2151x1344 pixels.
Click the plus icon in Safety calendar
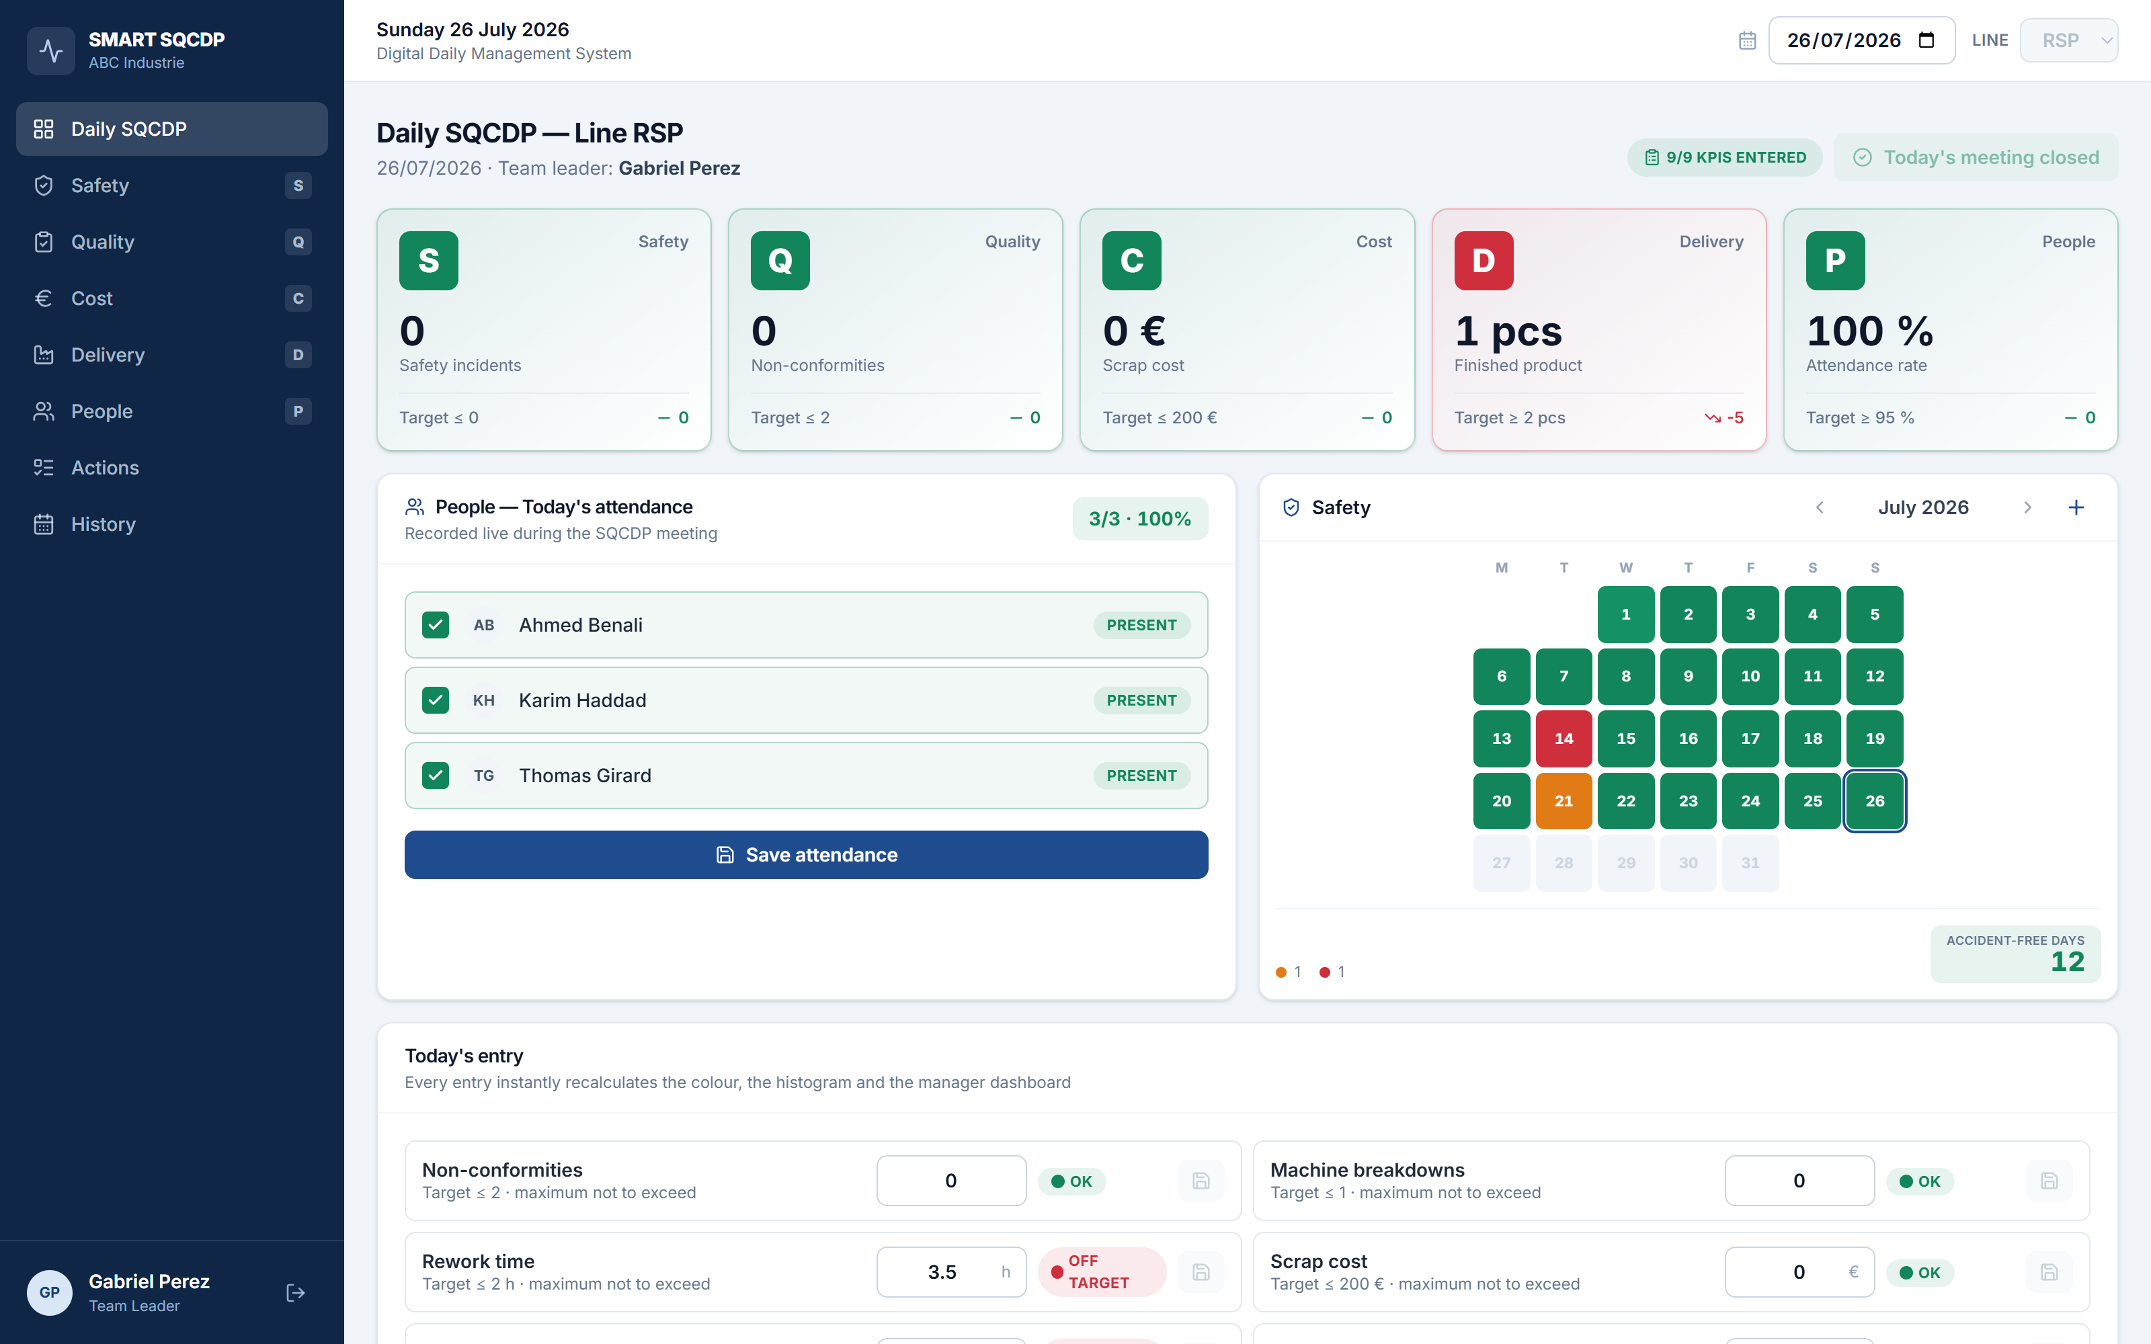2076,507
